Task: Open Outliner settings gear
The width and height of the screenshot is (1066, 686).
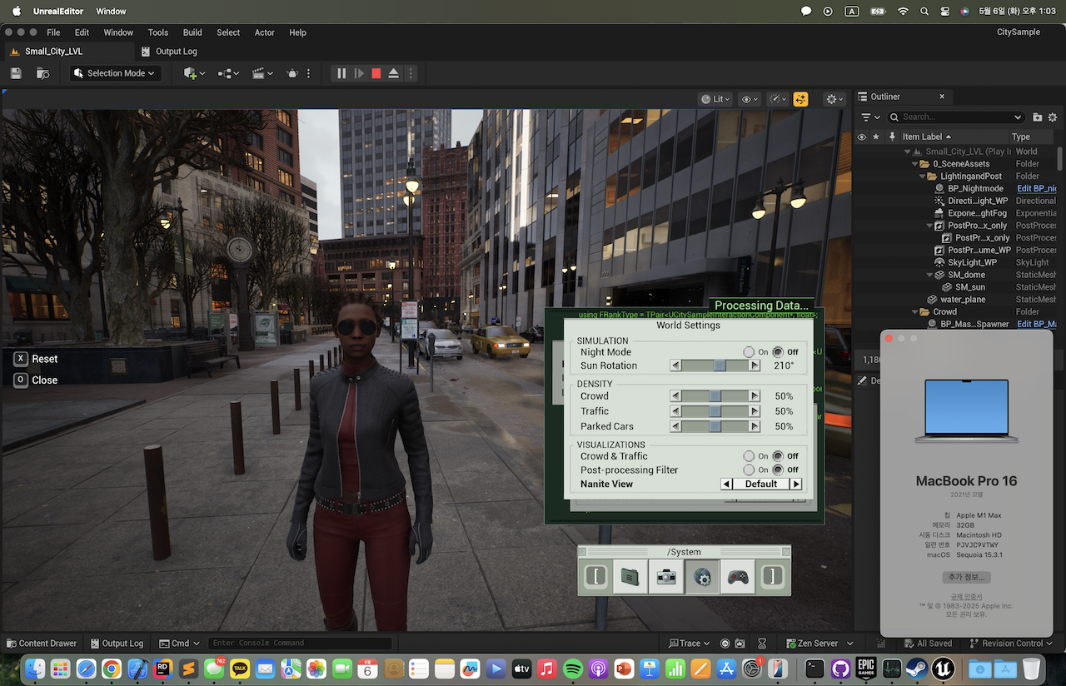Action: click(x=1054, y=117)
